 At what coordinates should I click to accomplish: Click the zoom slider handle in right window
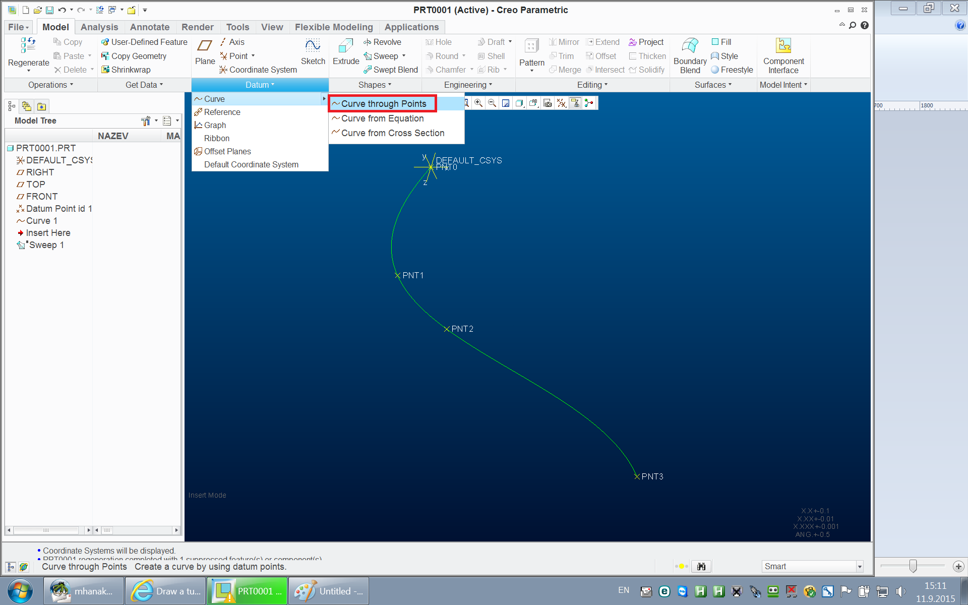[913, 566]
